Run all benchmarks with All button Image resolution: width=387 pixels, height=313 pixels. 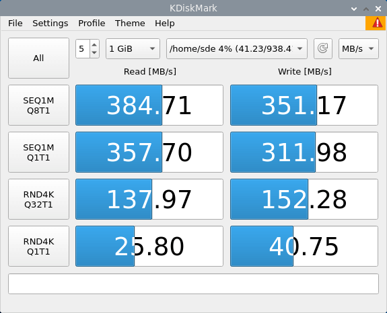(38, 58)
